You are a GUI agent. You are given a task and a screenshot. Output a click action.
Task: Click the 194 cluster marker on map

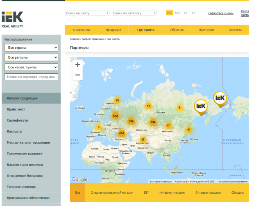point(153,122)
